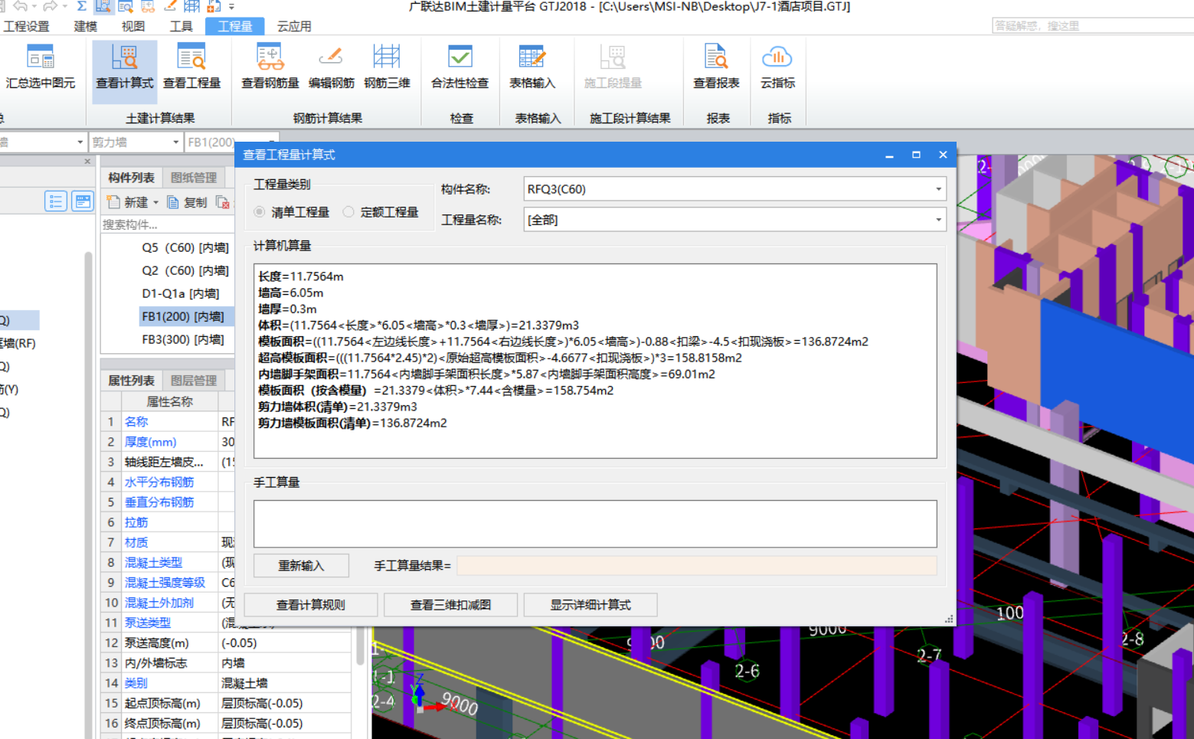The width and height of the screenshot is (1194, 739).
Task: Open the 工具 ribbon tab
Action: 181,26
